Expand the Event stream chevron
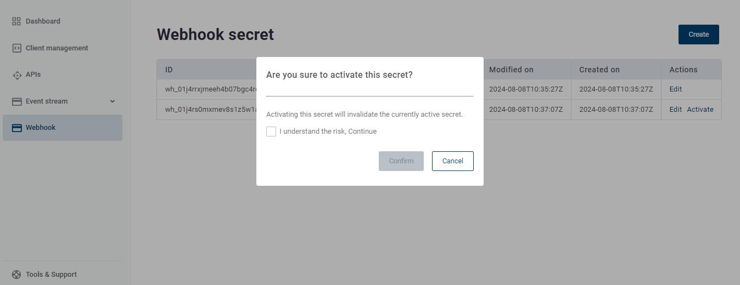 point(113,101)
